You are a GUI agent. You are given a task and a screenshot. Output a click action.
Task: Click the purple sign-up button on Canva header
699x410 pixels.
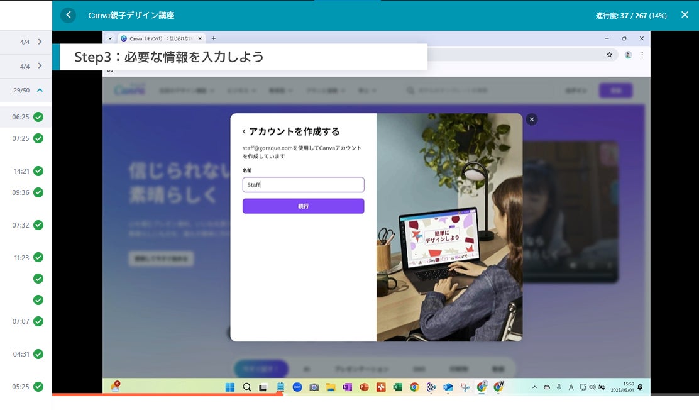615,91
